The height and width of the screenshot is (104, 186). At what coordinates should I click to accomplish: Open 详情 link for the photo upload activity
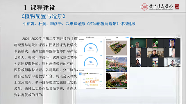101,74
